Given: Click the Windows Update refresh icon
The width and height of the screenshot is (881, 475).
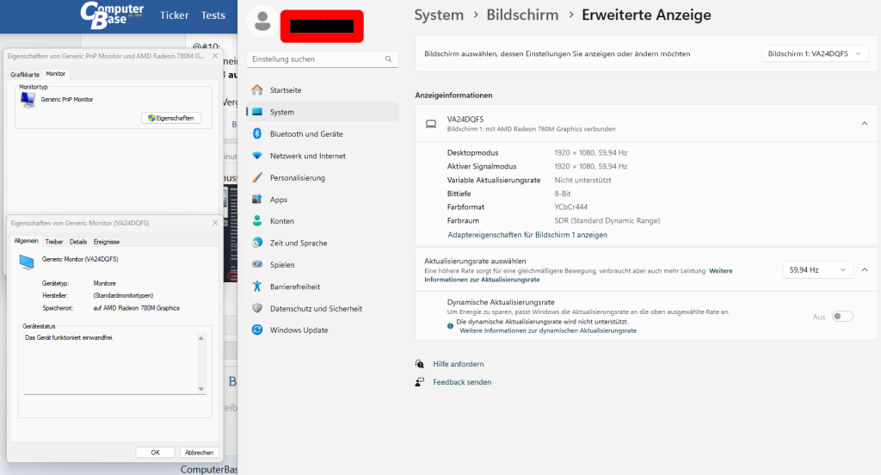Looking at the screenshot, I should 257,330.
